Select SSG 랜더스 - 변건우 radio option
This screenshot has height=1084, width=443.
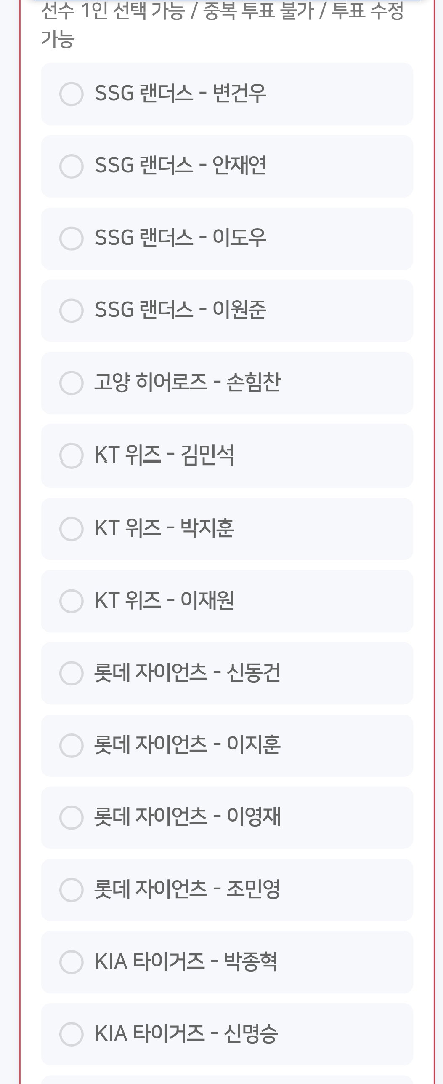pos(71,94)
